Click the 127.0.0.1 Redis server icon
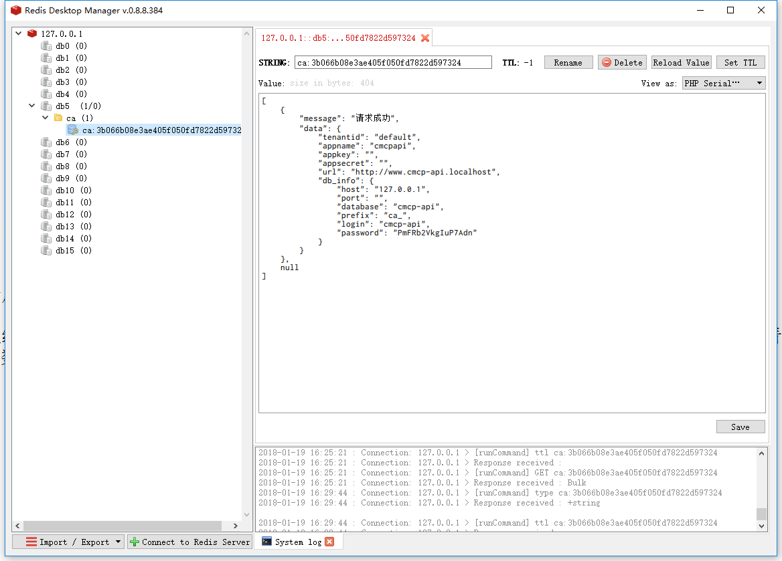 (x=32, y=33)
